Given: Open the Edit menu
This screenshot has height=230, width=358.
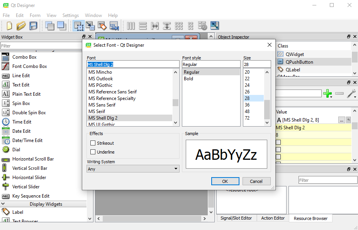Looking at the screenshot, I should (x=20, y=15).
